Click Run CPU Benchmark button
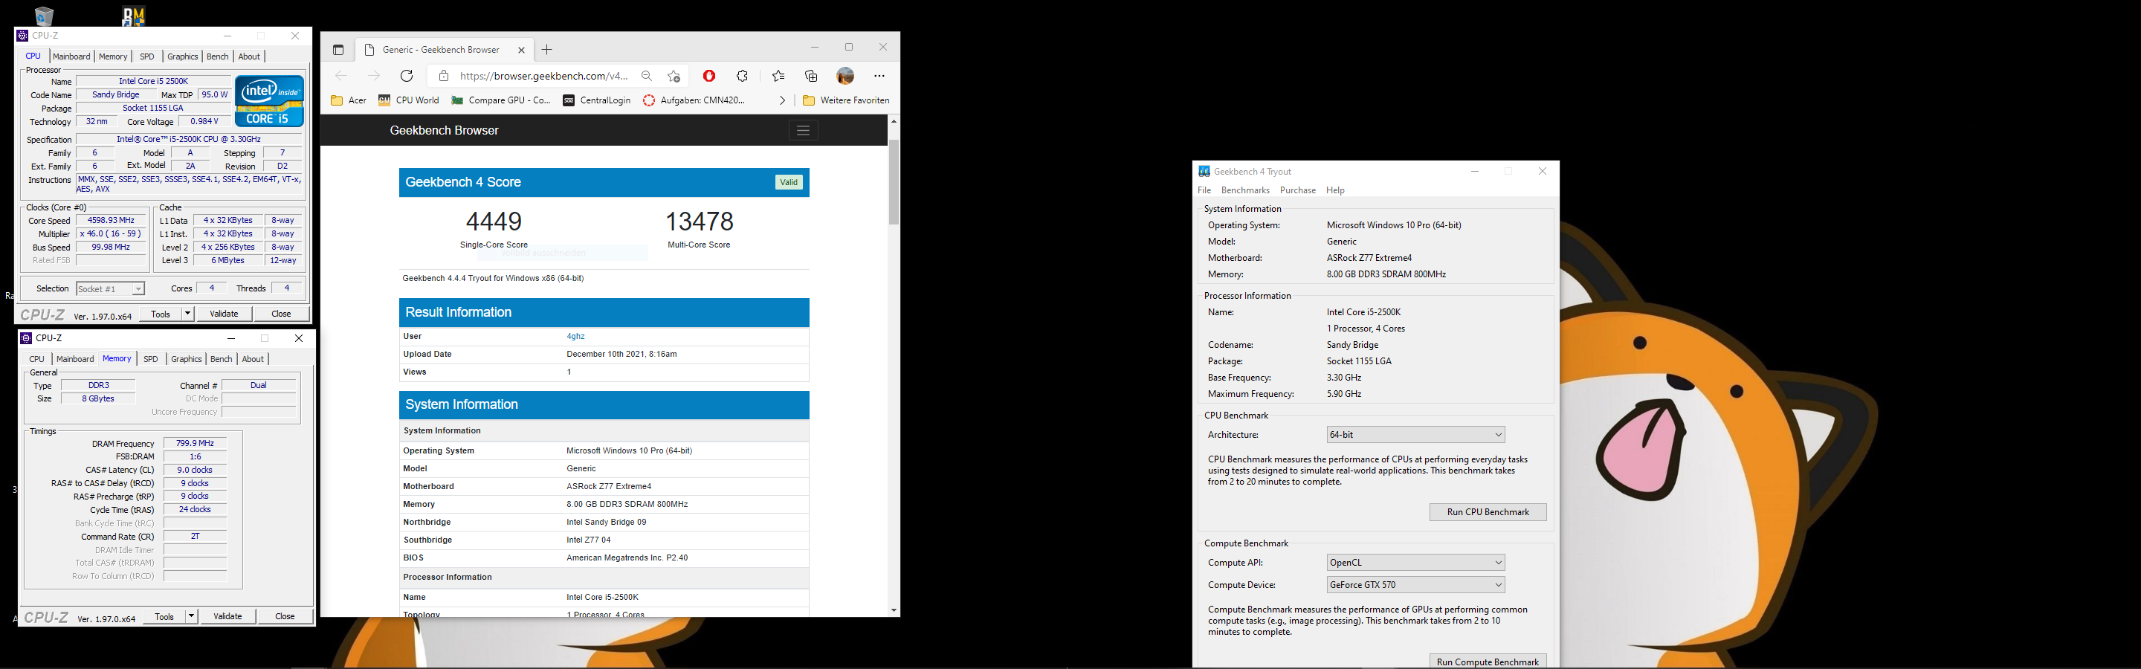Image resolution: width=2141 pixels, height=669 pixels. click(1488, 512)
